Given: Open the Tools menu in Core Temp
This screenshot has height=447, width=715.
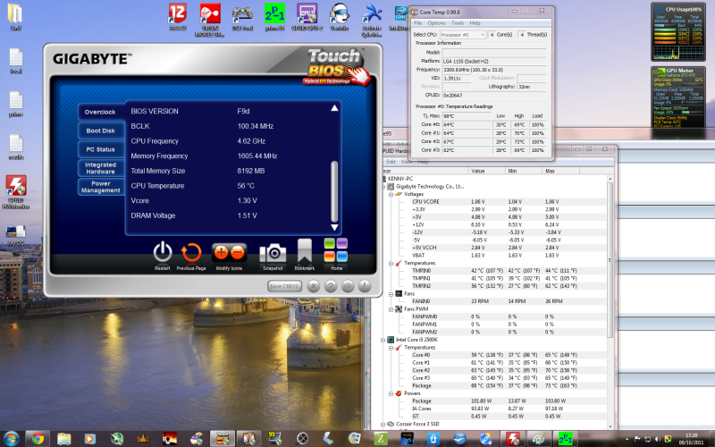Looking at the screenshot, I should [458, 23].
